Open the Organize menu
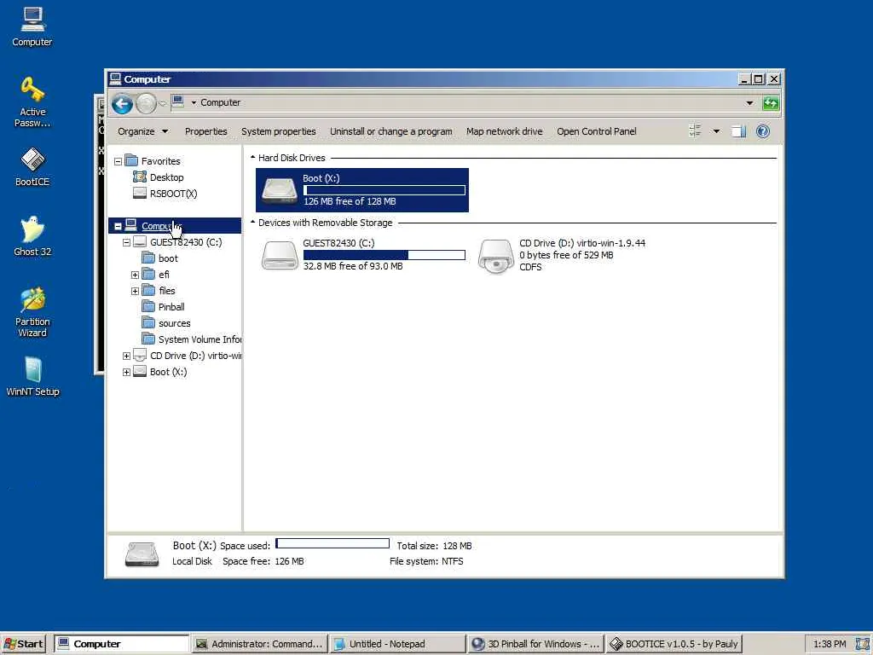 coord(142,131)
